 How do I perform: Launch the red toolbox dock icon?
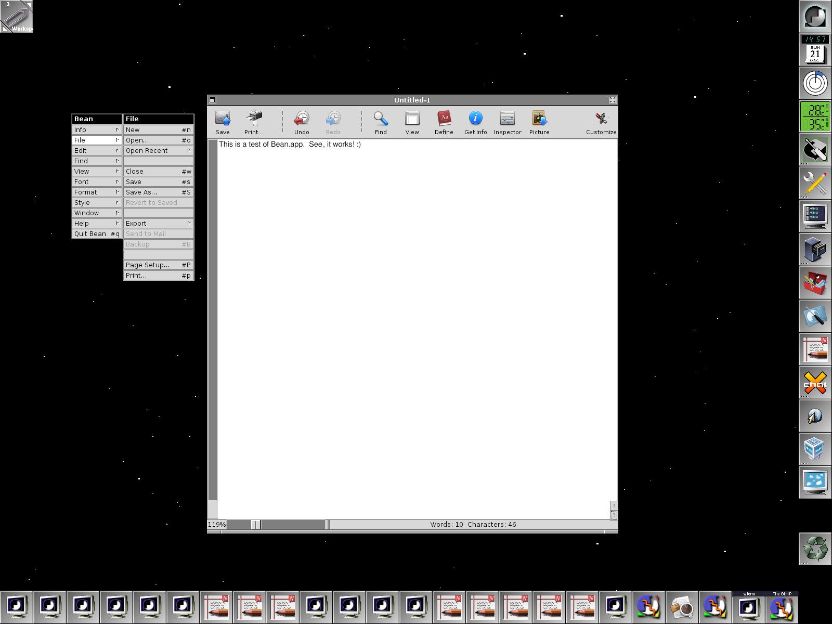815,283
